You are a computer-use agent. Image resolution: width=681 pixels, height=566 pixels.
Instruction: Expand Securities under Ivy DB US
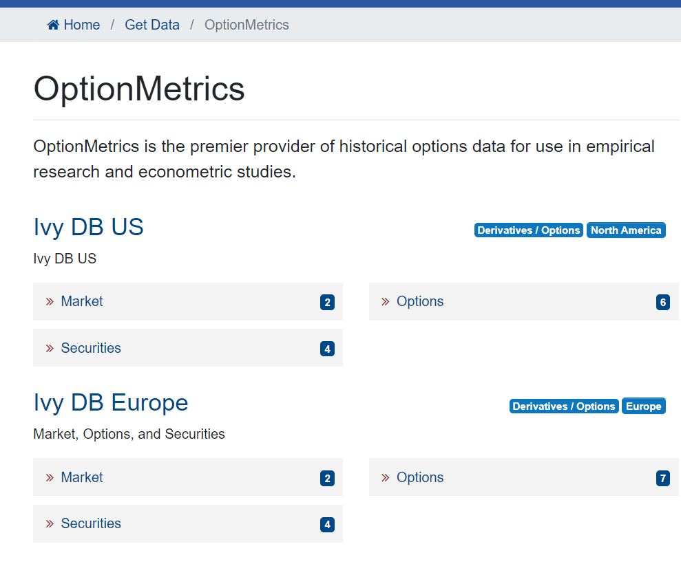[187, 348]
